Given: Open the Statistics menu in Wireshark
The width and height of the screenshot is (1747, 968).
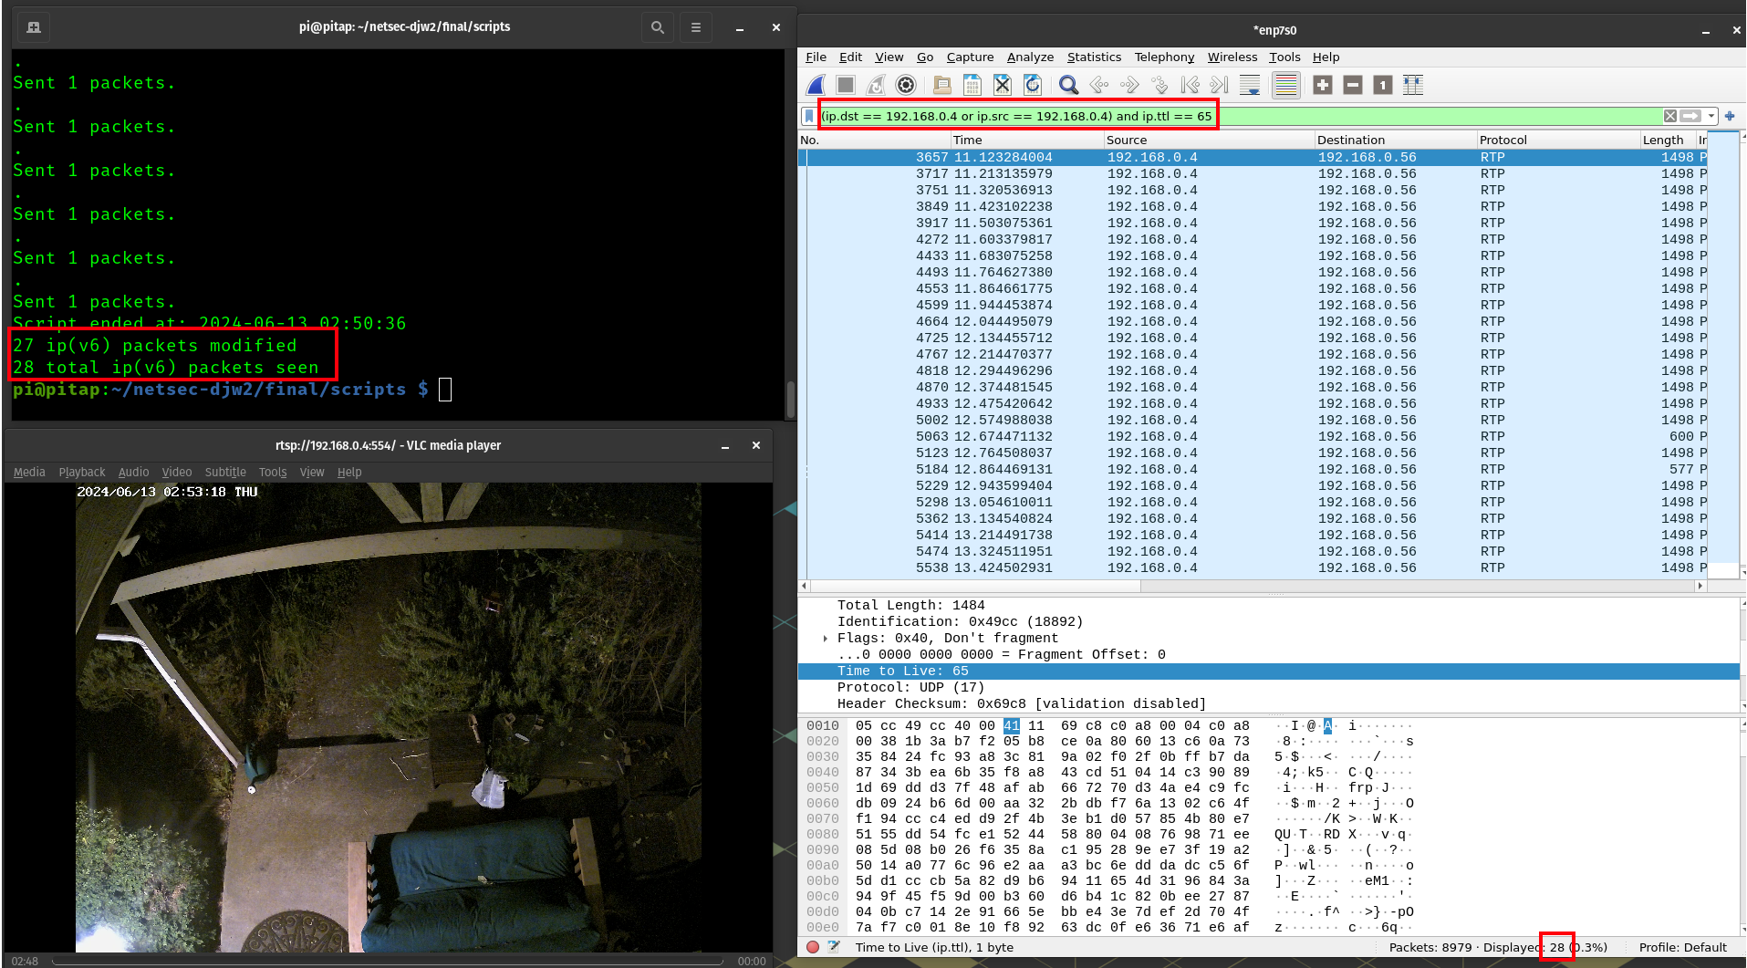Looking at the screenshot, I should click(x=1094, y=57).
